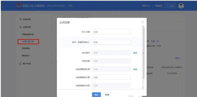Confirm with the 确定 button
This screenshot has height=97, width=197.
point(96,95)
